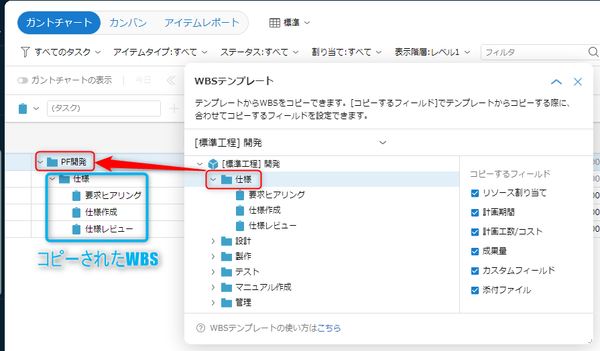Expand the 製作 folder

click(x=213, y=256)
